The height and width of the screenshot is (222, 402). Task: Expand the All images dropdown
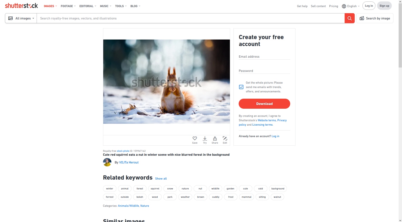(21, 18)
